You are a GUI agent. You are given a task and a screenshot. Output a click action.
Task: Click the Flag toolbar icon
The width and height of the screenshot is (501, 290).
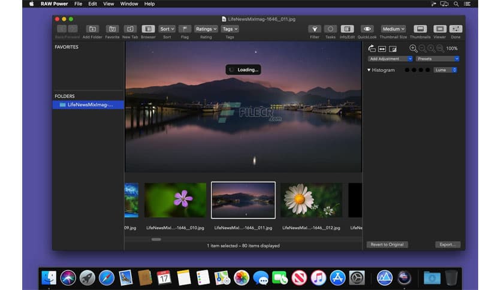[185, 29]
